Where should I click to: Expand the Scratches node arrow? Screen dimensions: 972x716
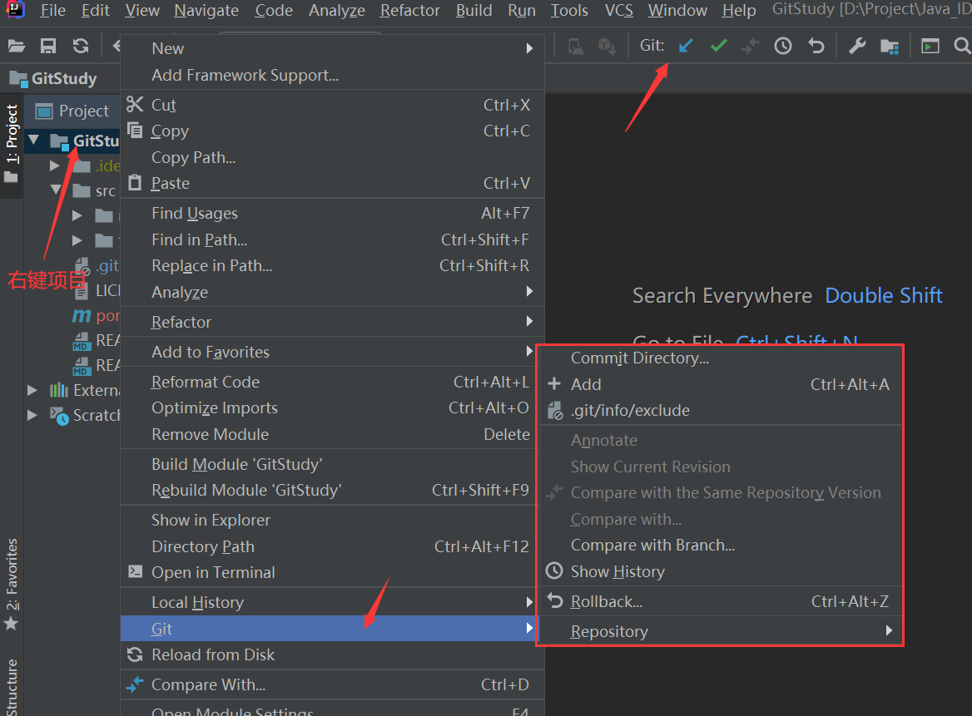pos(32,414)
